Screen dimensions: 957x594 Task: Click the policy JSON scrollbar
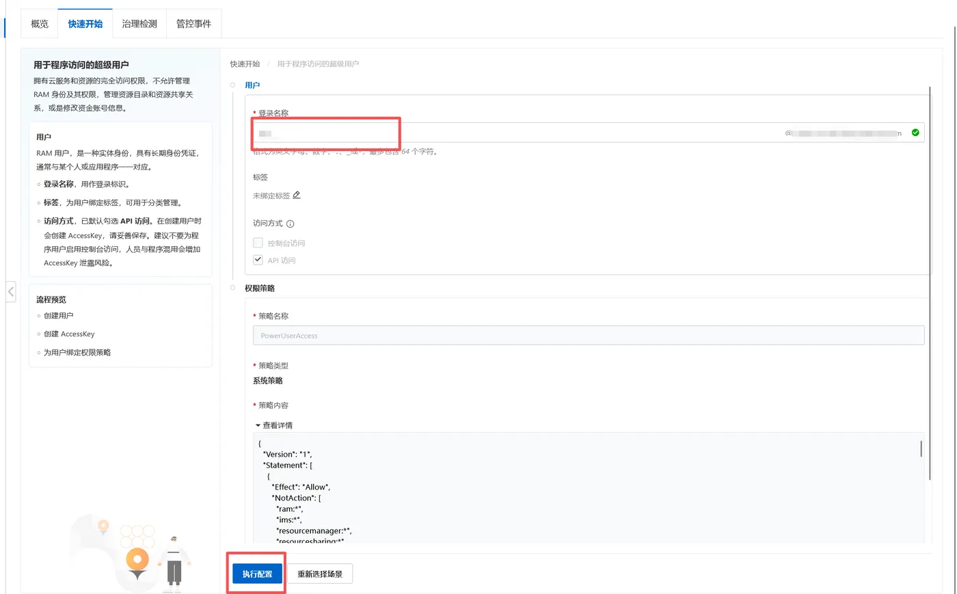coord(921,449)
